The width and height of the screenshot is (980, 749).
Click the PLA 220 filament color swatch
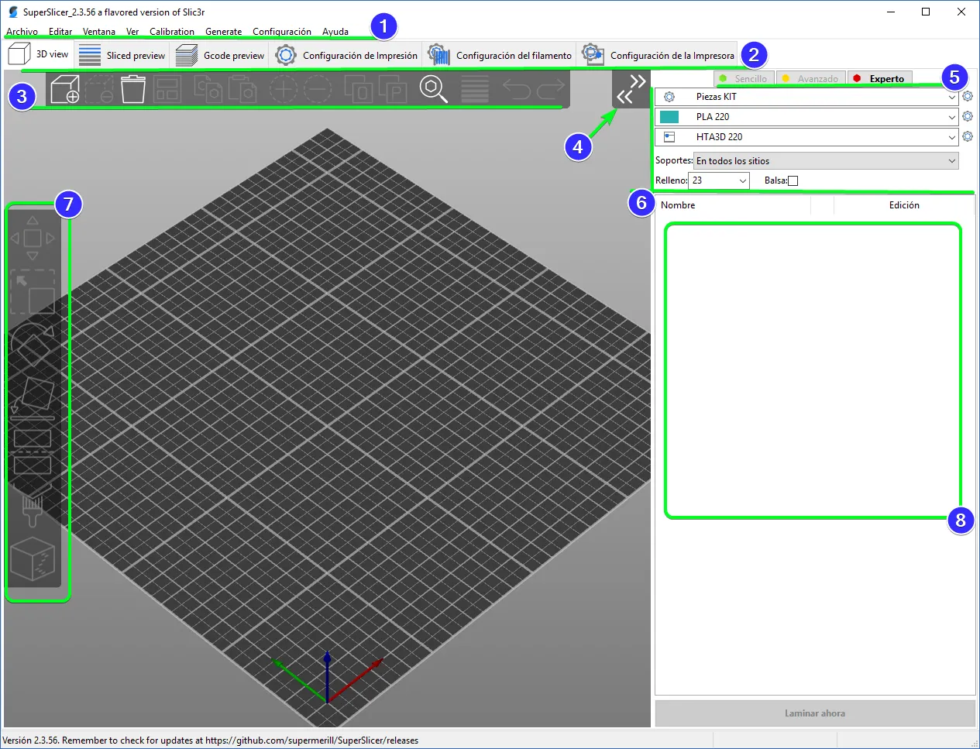click(x=669, y=117)
